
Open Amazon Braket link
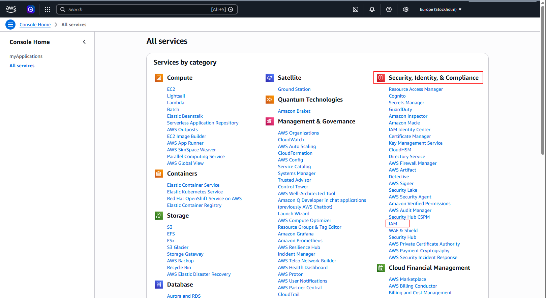(x=294, y=111)
